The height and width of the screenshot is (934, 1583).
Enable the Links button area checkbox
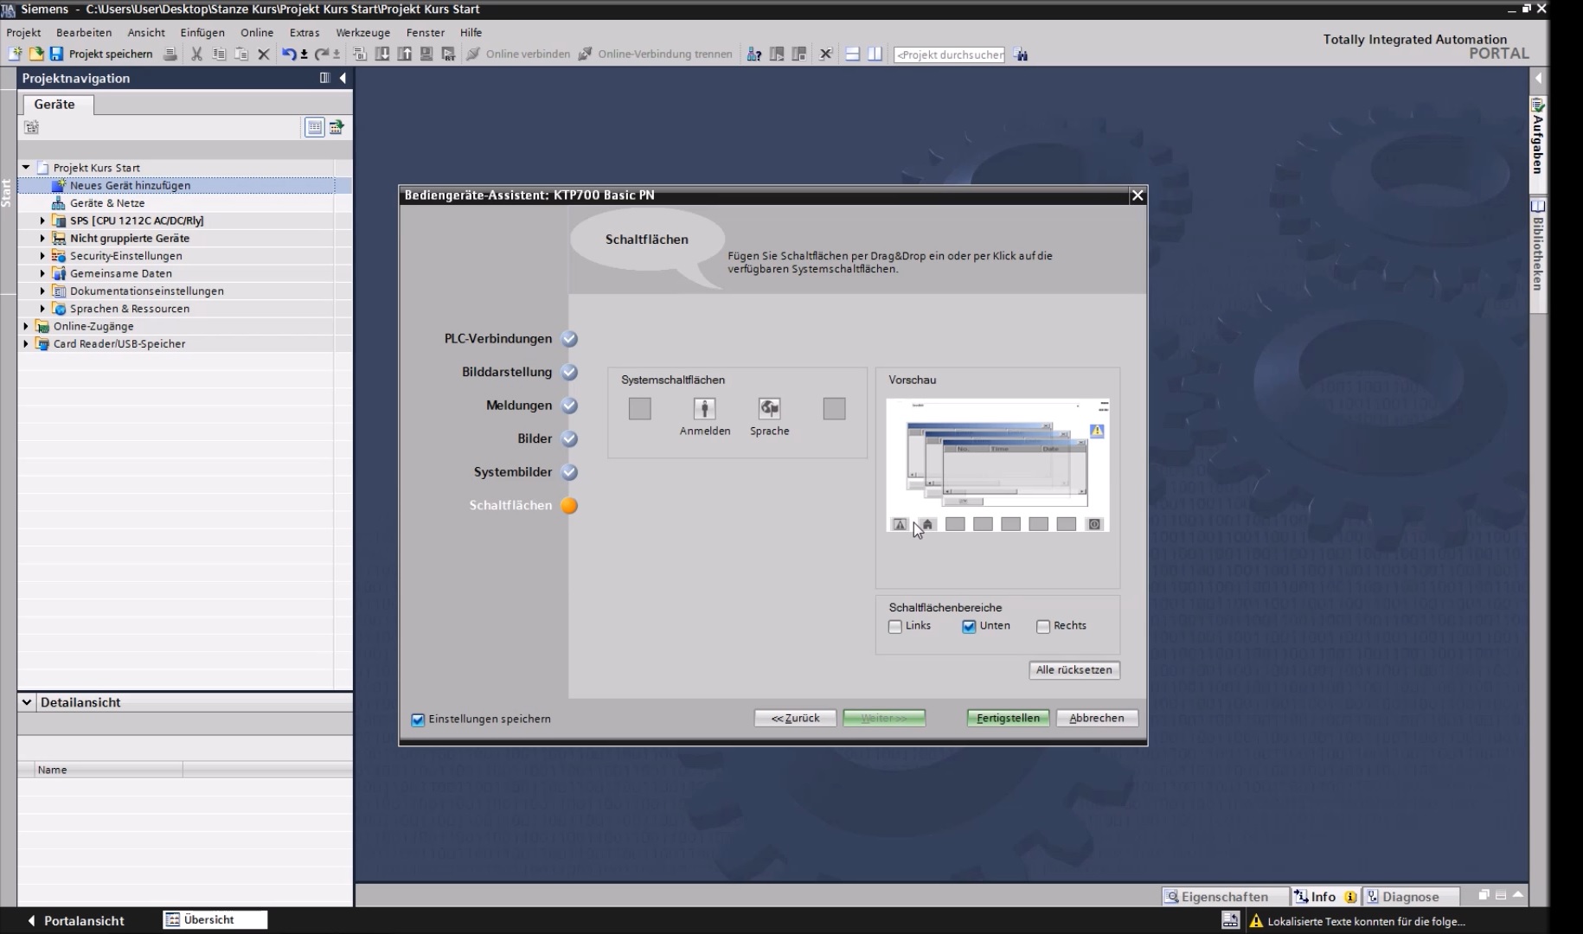[895, 626]
